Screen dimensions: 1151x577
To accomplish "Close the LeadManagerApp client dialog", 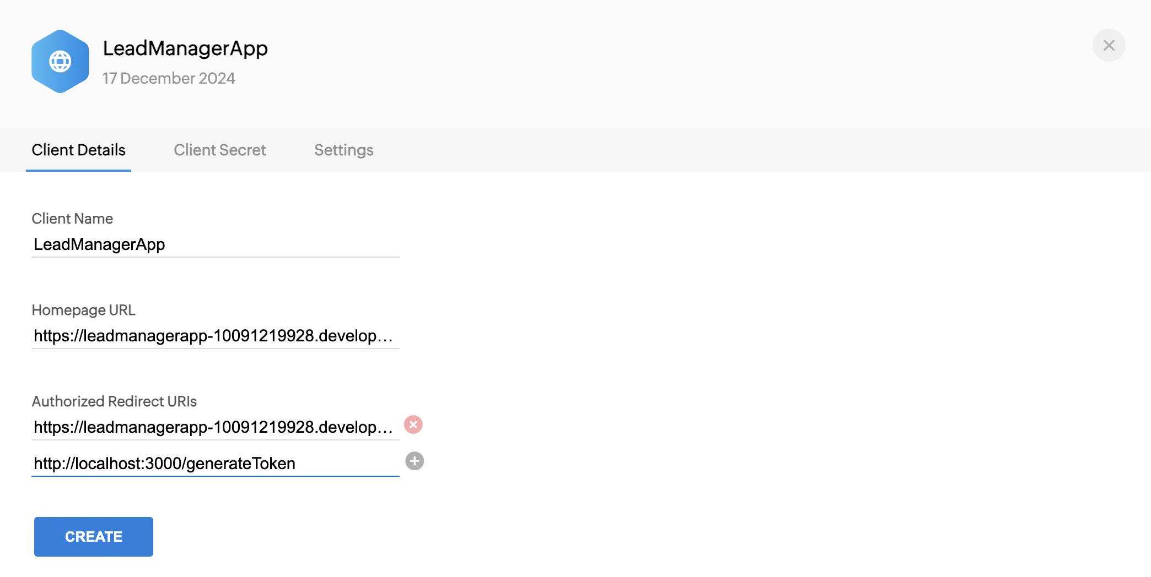I will pyautogui.click(x=1109, y=45).
